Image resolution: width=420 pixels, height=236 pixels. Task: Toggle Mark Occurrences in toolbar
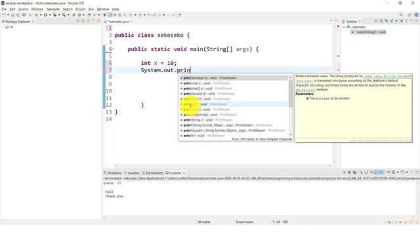pyautogui.click(x=110, y=15)
